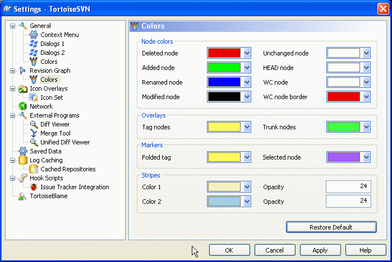The width and height of the screenshot is (392, 262).
Task: Click the yellow Tag nodes color swatch
Action: pos(224,127)
